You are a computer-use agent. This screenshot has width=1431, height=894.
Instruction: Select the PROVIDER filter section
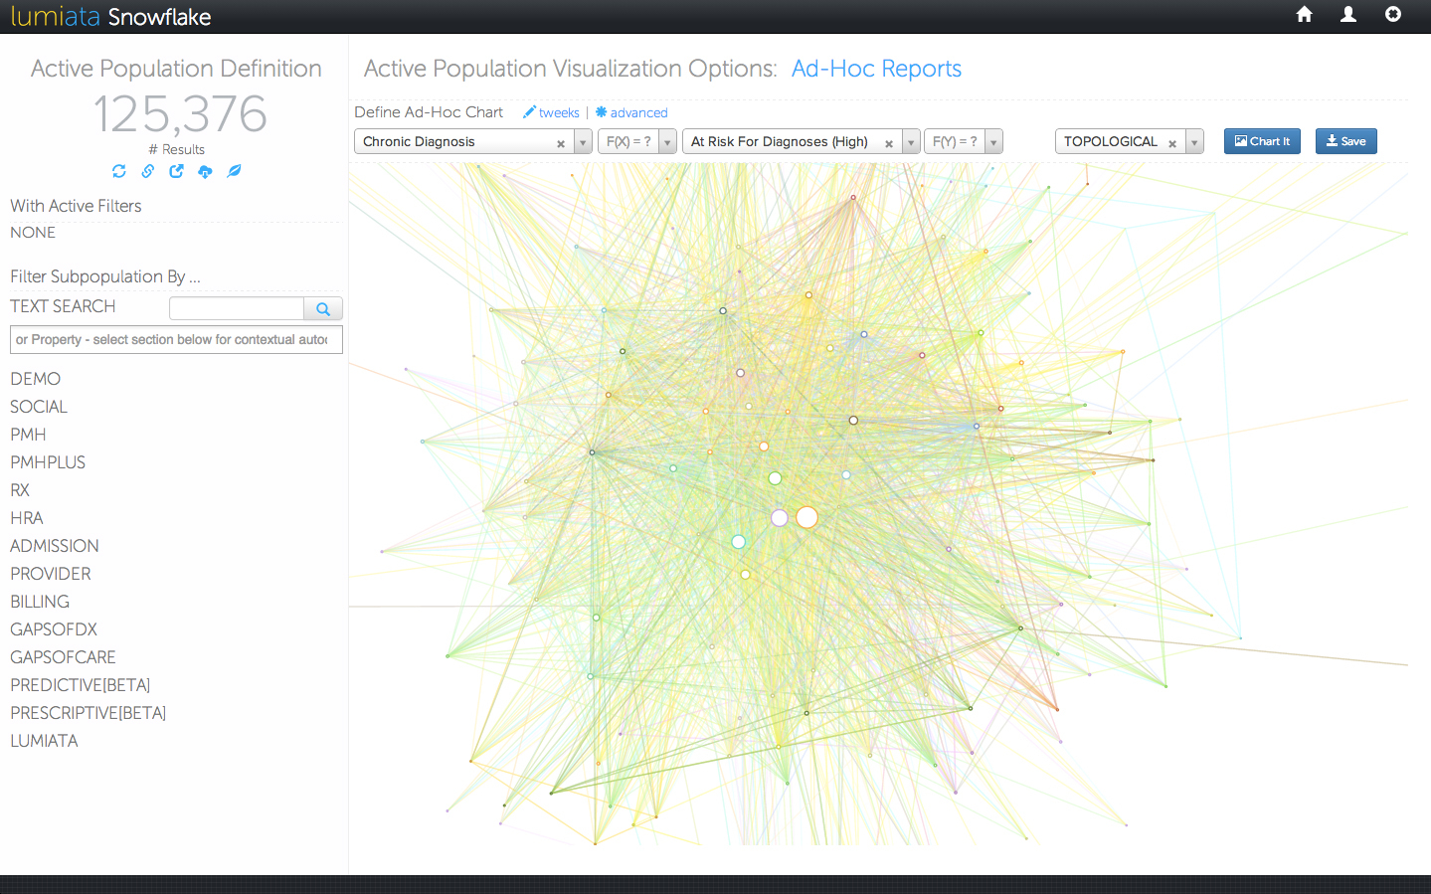click(x=51, y=574)
